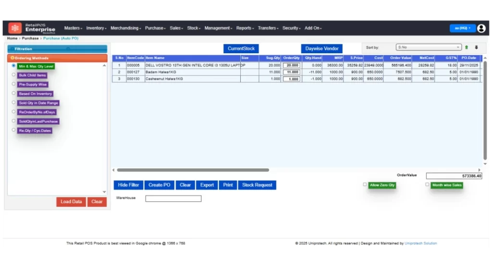The image size is (492, 276).
Task: Click the Sug.Qty column header
Action: click(x=270, y=58)
